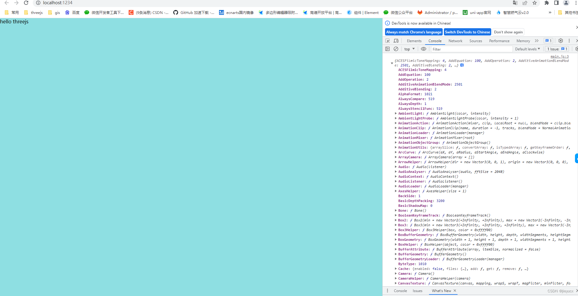The width and height of the screenshot is (578, 296).
Task: Open the 百度 bookmark
Action: [x=72, y=12]
